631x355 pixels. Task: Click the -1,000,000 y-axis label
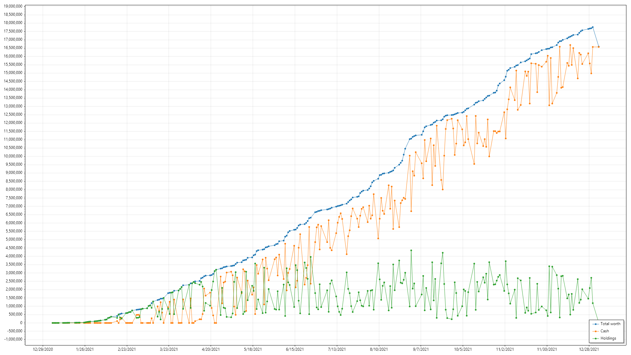pos(13,339)
